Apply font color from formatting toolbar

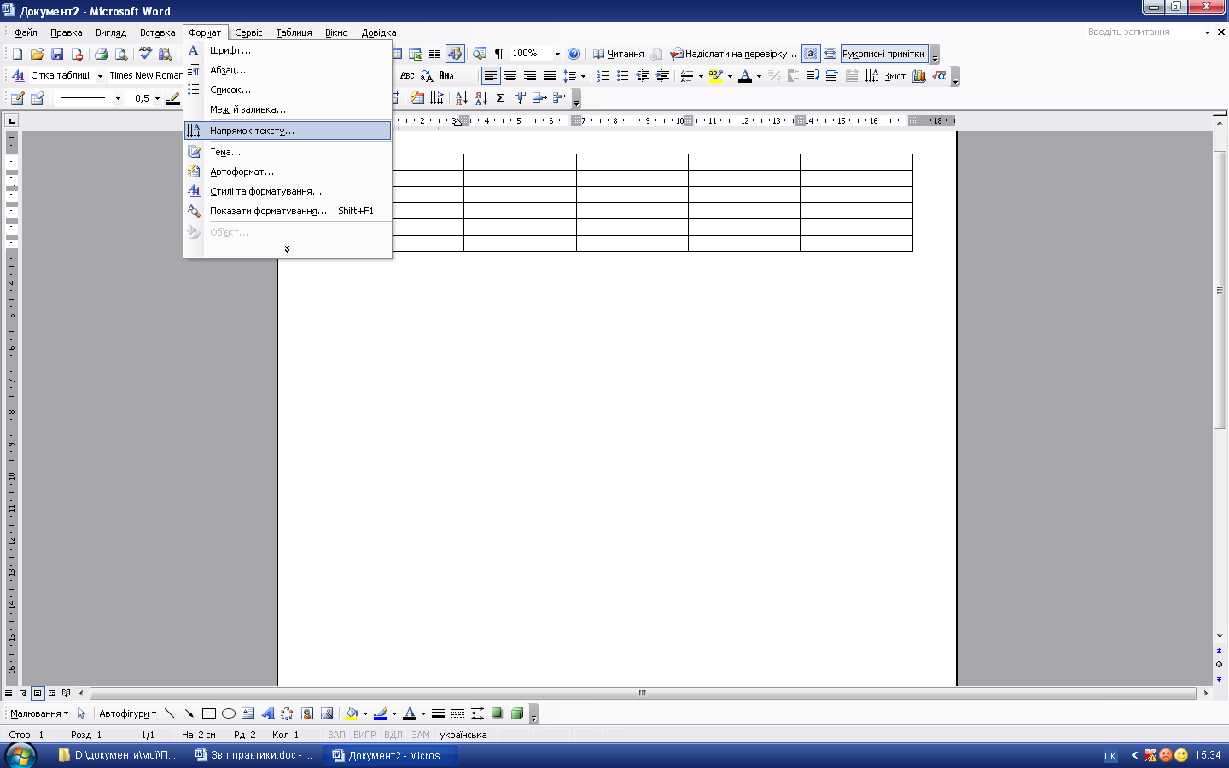pos(745,76)
